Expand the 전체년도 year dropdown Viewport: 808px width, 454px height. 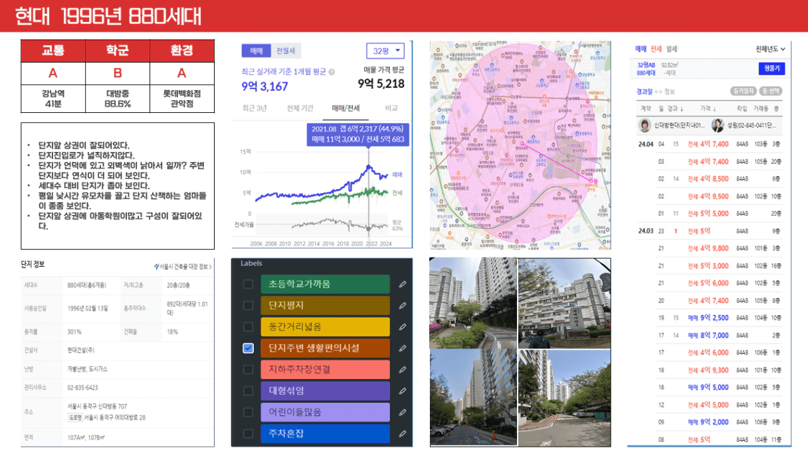(770, 49)
